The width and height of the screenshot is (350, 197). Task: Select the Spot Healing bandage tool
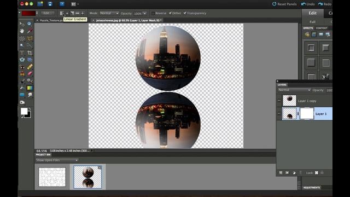coord(30,67)
